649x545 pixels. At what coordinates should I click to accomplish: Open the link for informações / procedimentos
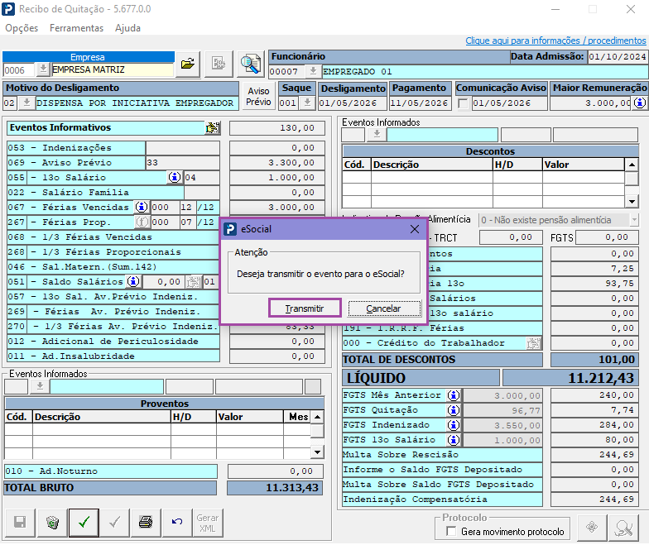click(555, 41)
